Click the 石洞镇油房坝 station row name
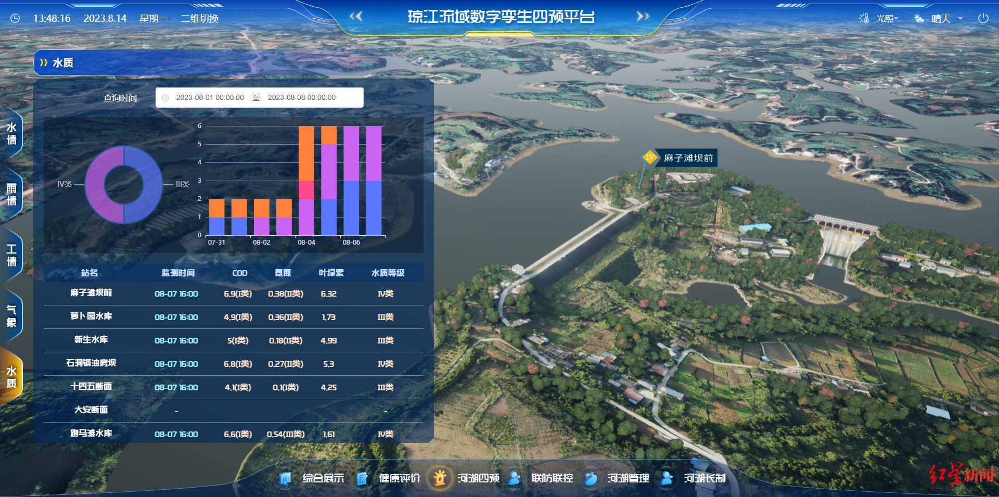Screen dimensions: 999x497 coord(91,363)
